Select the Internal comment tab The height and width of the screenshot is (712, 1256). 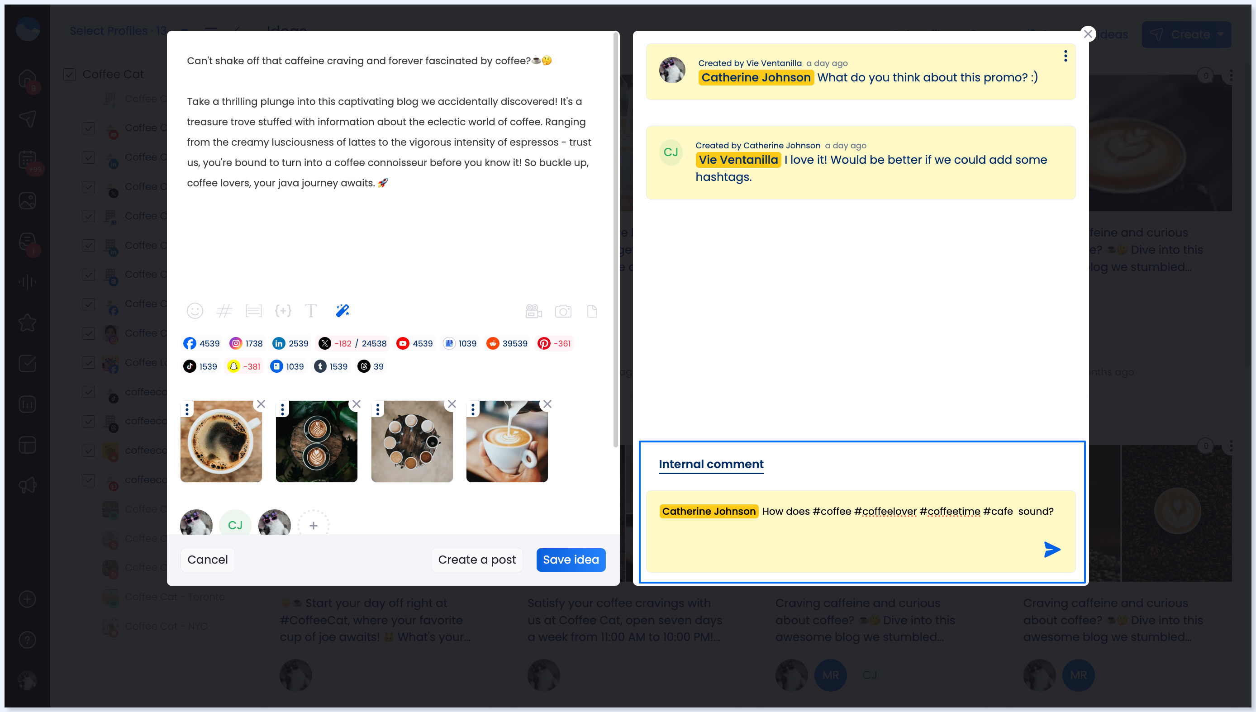pyautogui.click(x=711, y=464)
